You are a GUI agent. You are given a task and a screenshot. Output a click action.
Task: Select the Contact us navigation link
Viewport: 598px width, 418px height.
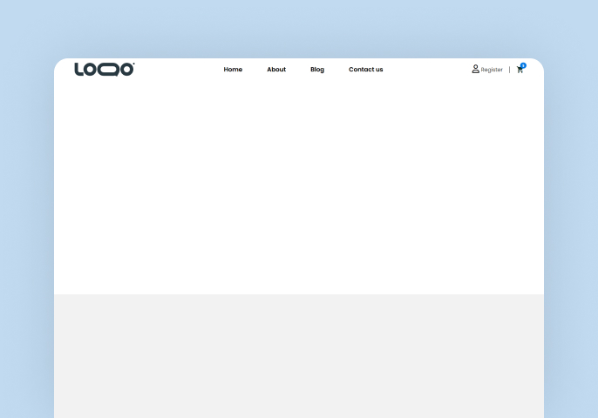[x=365, y=70]
